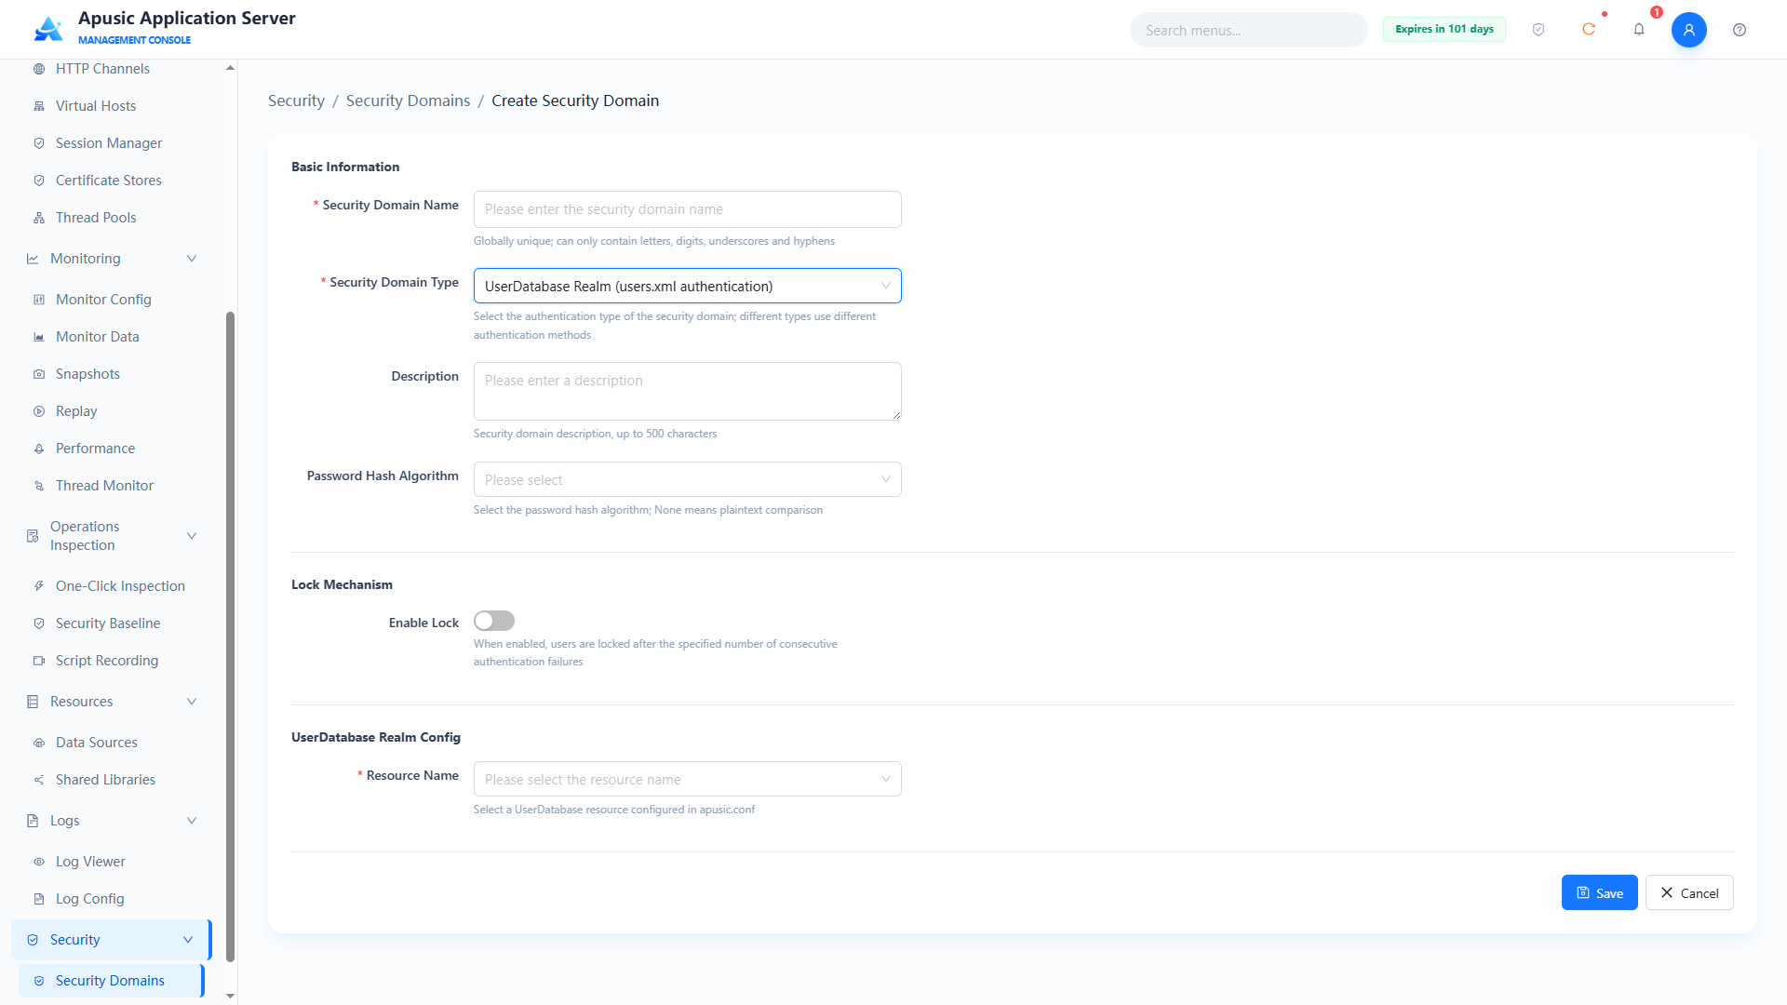Click the Thread Pools sidebar icon

click(39, 218)
